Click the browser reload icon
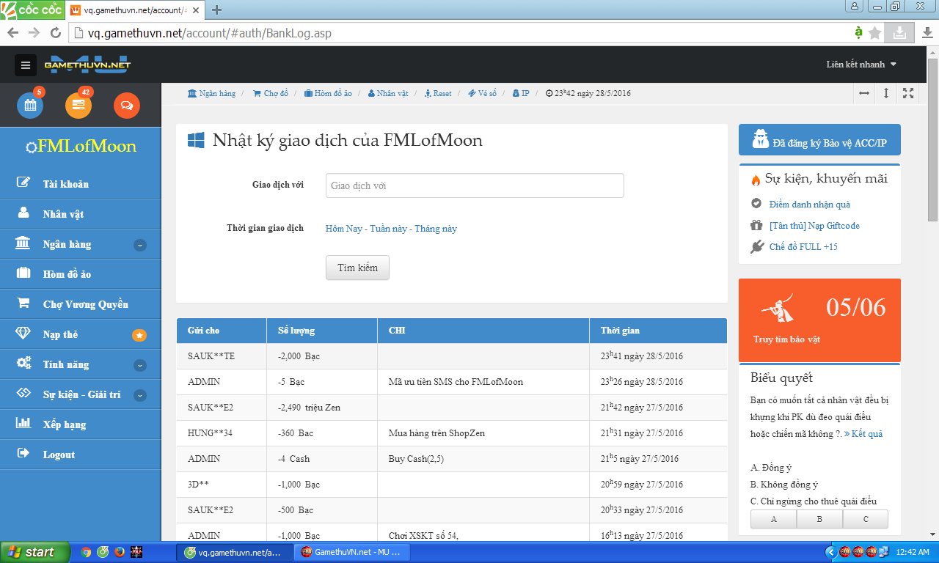 [55, 33]
